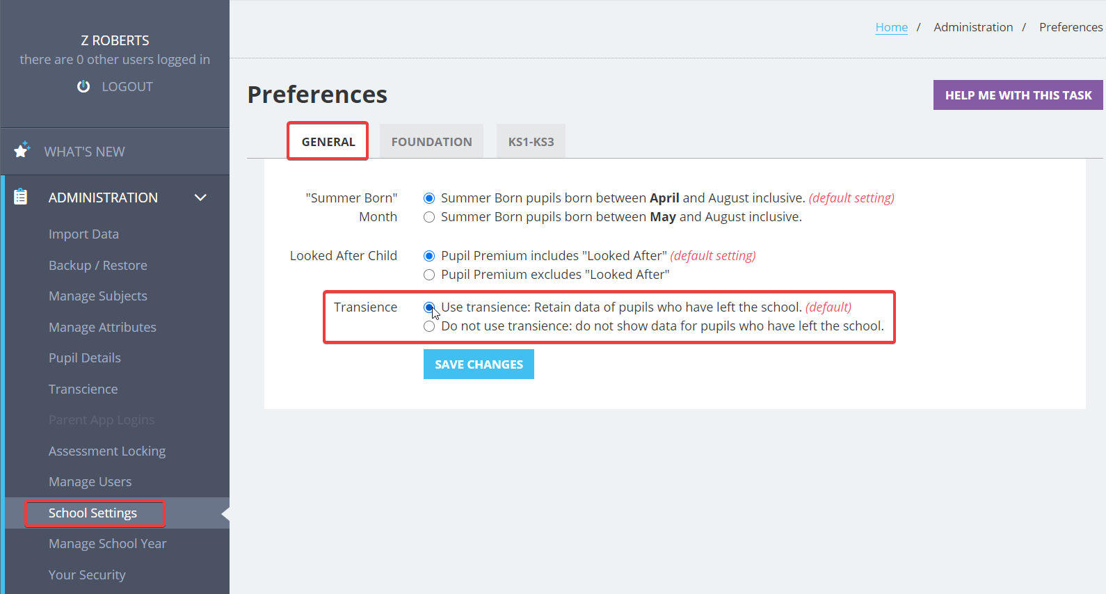Click the Administration clipboard icon
Viewport: 1106px width, 594px height.
pyautogui.click(x=21, y=197)
